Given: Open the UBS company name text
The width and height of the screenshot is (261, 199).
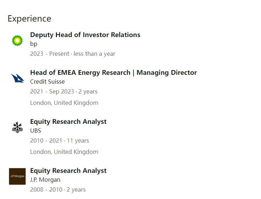Looking at the screenshot, I should [x=36, y=131].
